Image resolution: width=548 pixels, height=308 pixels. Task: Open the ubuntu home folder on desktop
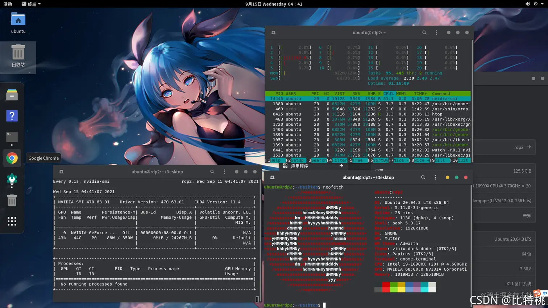[18, 23]
